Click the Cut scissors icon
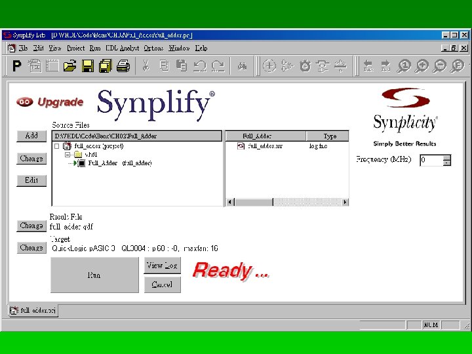 point(146,66)
